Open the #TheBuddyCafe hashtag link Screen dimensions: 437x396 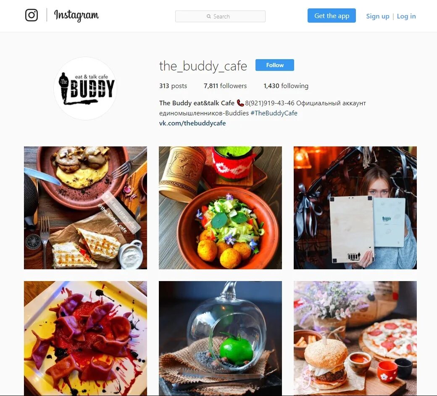[274, 113]
